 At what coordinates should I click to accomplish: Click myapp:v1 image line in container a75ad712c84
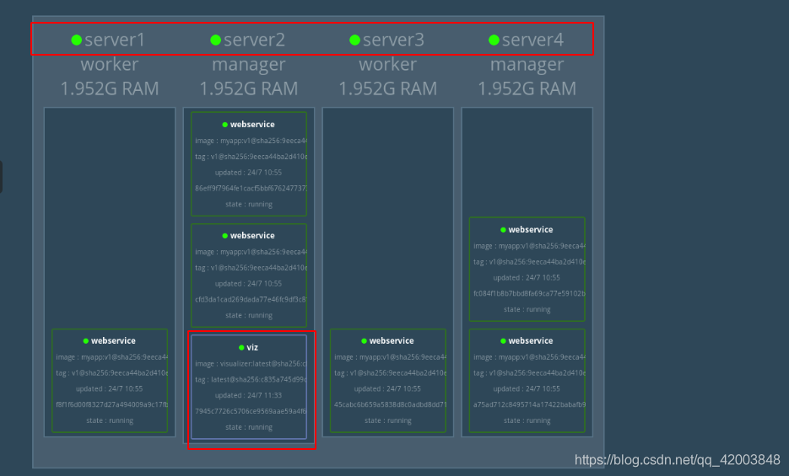[529, 357]
